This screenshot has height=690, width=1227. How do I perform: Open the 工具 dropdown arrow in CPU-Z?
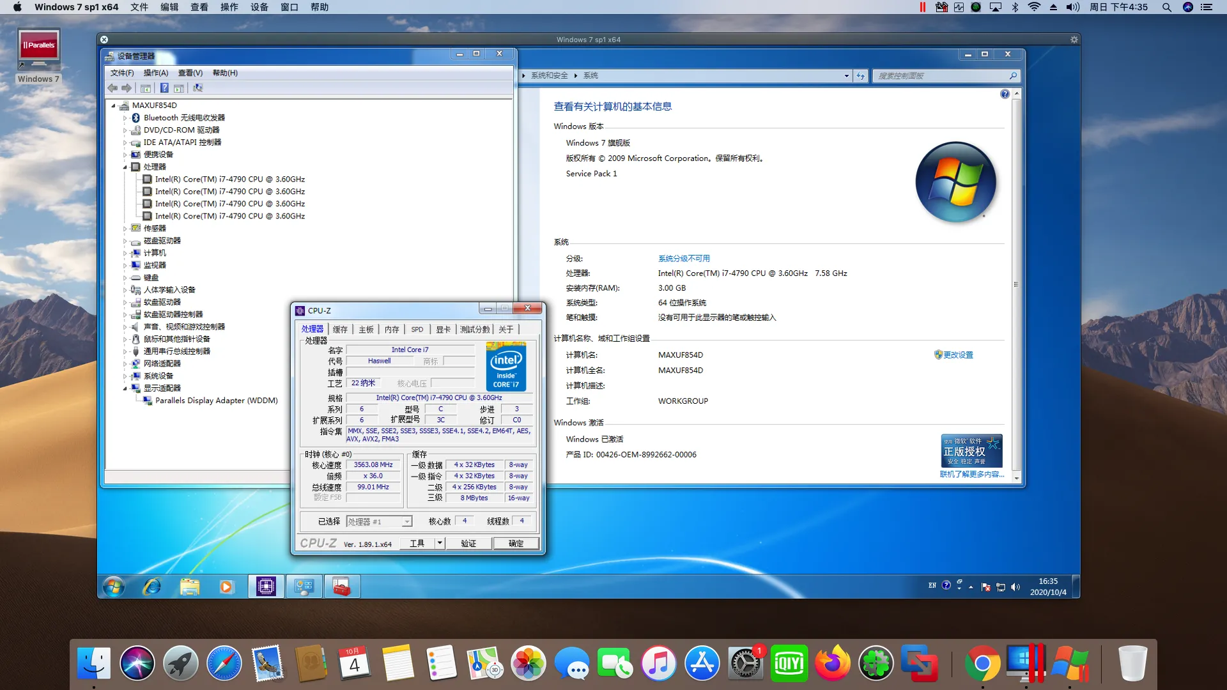tap(440, 543)
